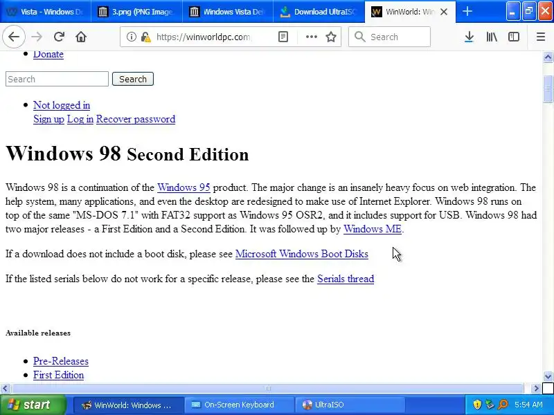Show the Firefox downloads panel

tap(469, 37)
